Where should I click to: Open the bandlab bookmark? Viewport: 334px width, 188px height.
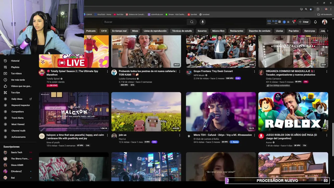pos(192,14)
